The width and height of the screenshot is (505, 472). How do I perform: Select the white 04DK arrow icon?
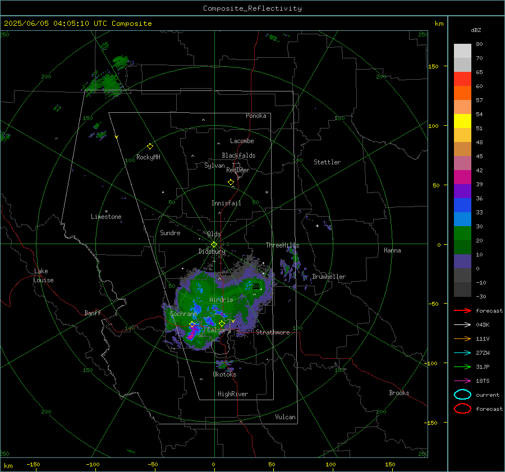462,325
